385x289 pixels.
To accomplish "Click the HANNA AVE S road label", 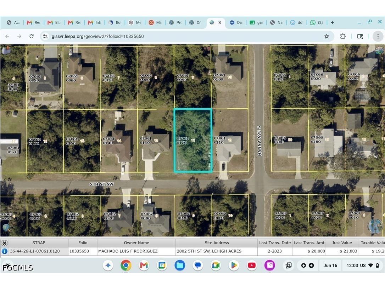I will pyautogui.click(x=259, y=141).
